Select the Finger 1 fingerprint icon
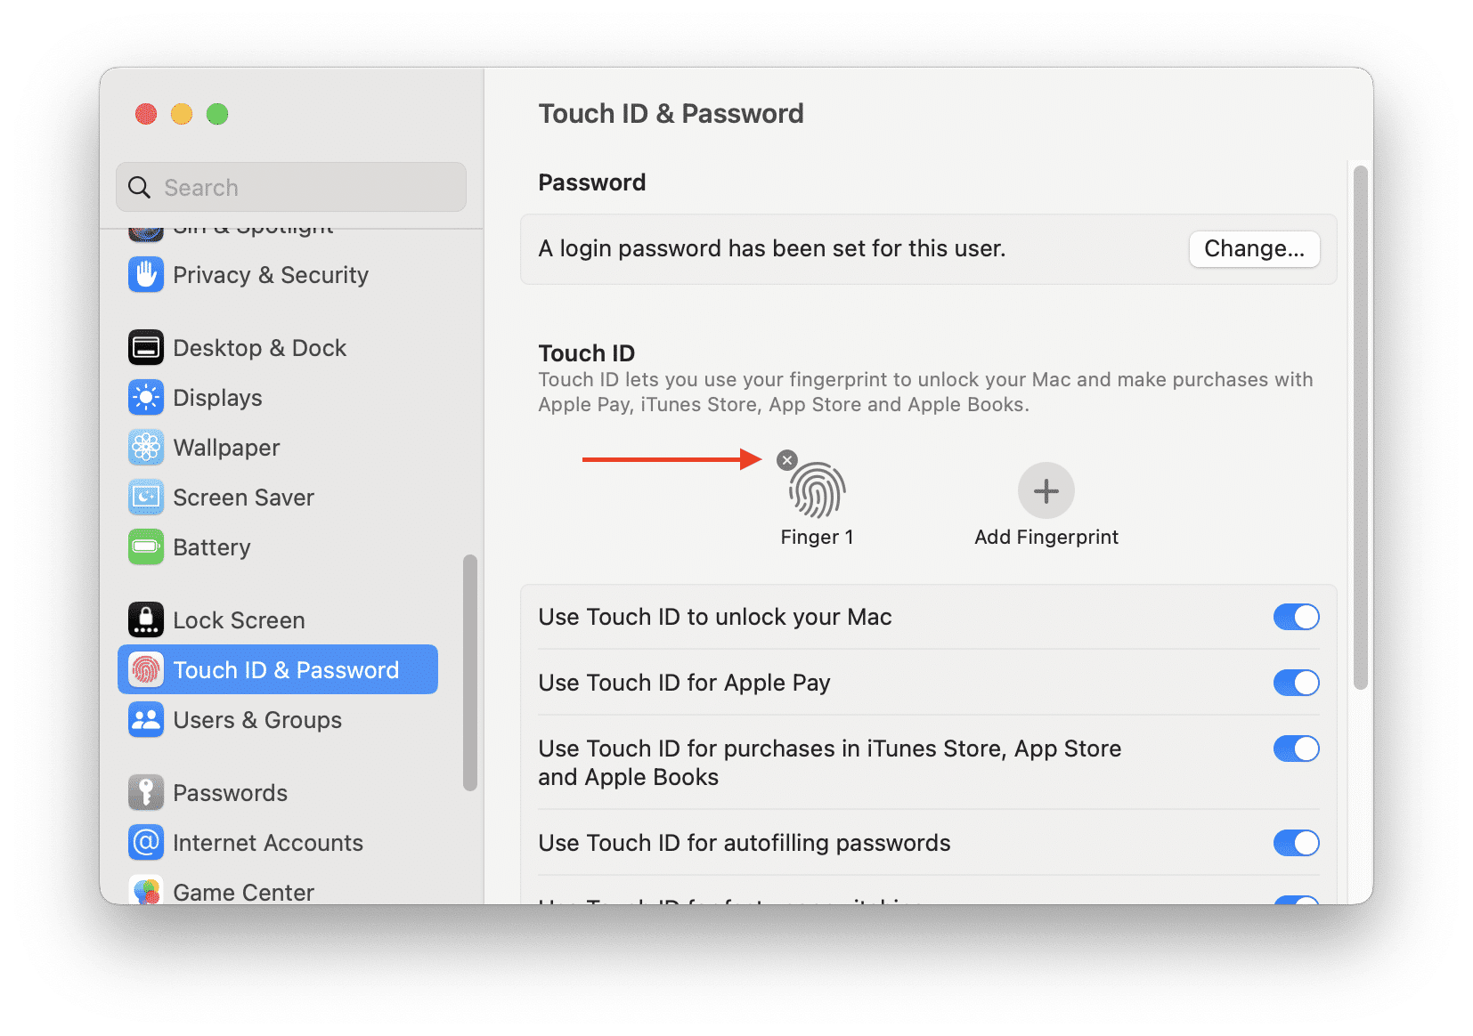The height and width of the screenshot is (1036, 1473). click(818, 490)
